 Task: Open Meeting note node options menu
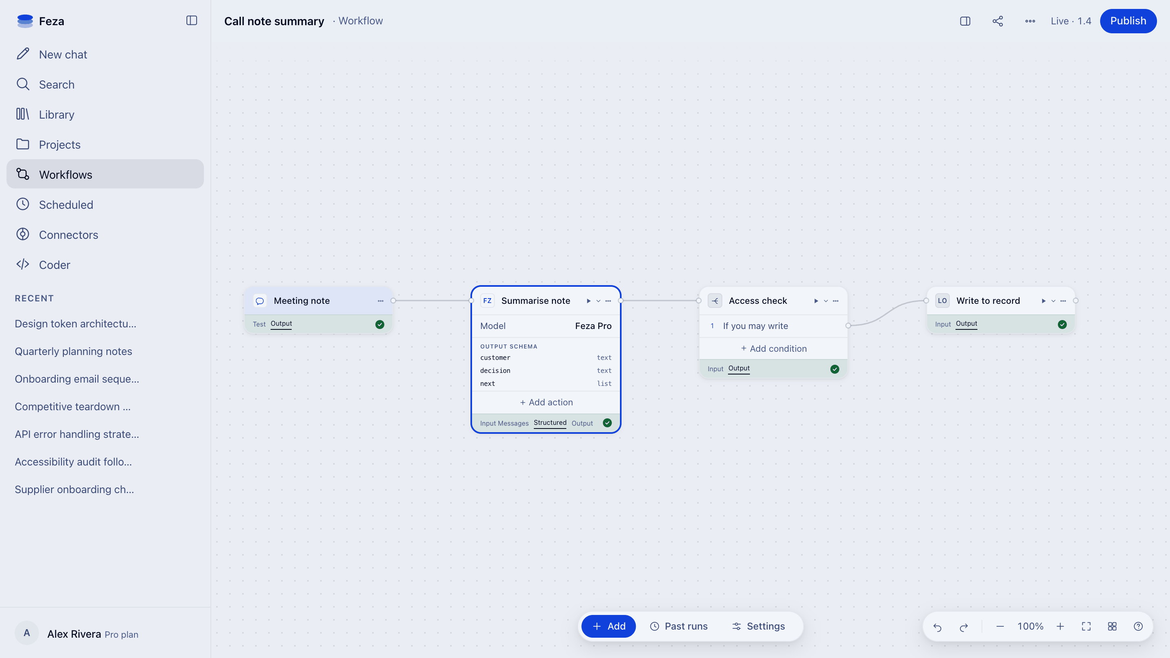[381, 301]
